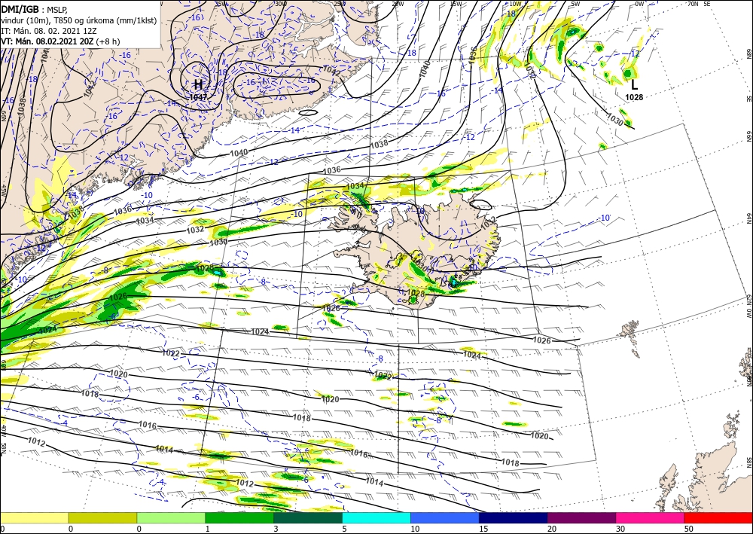Click the 5E longitude label at top
This screenshot has width=753, height=534.
(x=707, y=3)
